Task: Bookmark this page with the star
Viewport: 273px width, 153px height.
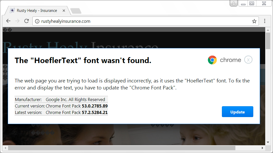Action: 254,21
